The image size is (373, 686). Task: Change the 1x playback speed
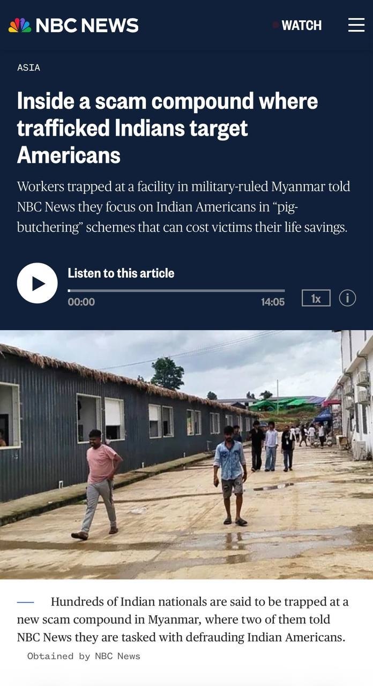316,298
